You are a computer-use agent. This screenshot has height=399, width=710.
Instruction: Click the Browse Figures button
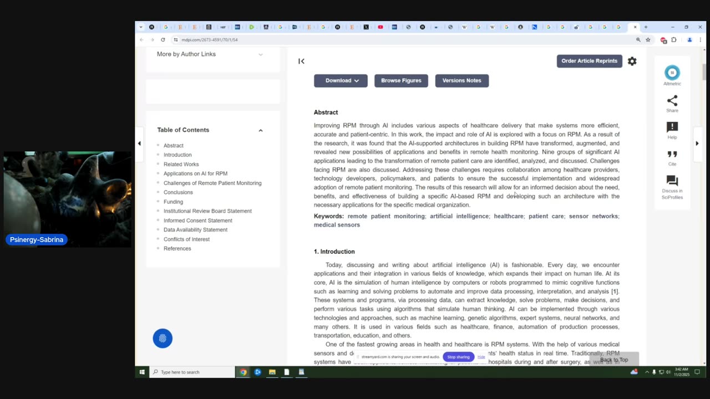pos(401,80)
